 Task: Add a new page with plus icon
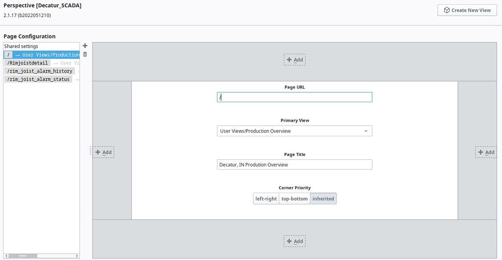click(85, 46)
